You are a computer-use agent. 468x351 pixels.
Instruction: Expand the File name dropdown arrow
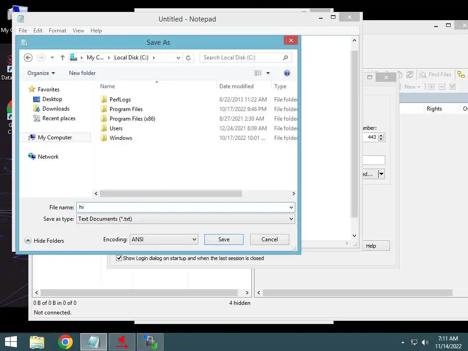click(x=291, y=207)
